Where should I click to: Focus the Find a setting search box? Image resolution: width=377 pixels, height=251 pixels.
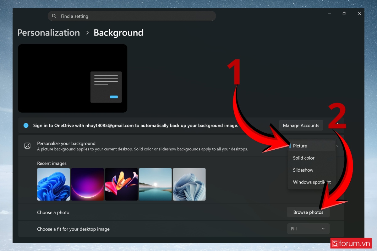coord(132,16)
